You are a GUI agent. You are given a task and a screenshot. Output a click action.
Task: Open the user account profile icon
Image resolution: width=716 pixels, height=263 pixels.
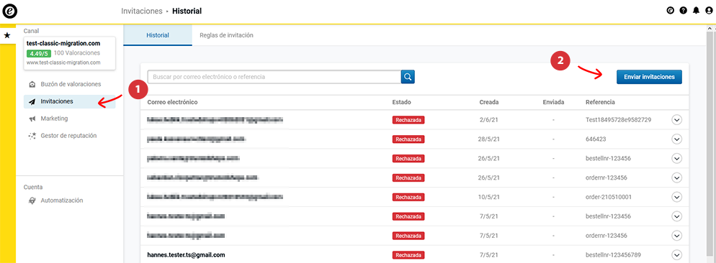[709, 11]
